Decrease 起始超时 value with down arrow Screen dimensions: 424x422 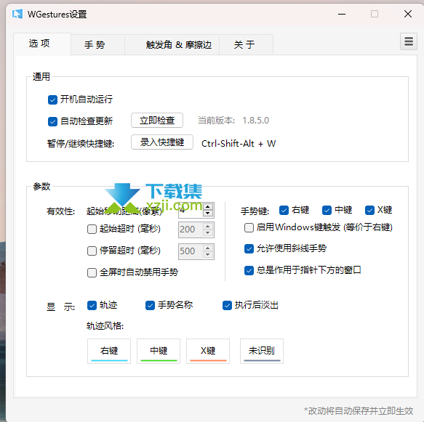(x=208, y=233)
